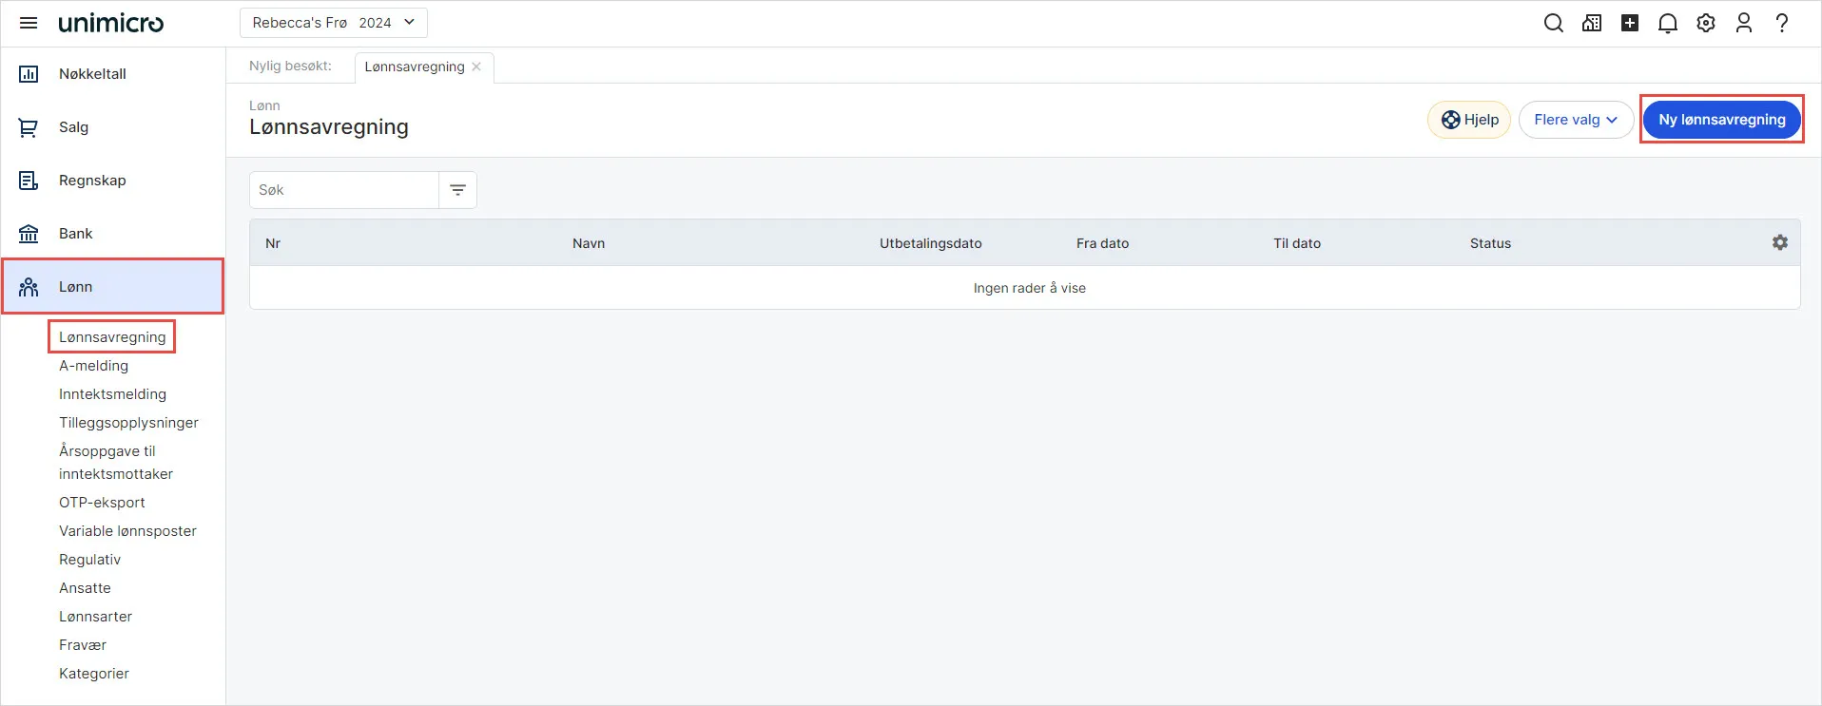Sort by the Nr column header

coord(273,243)
